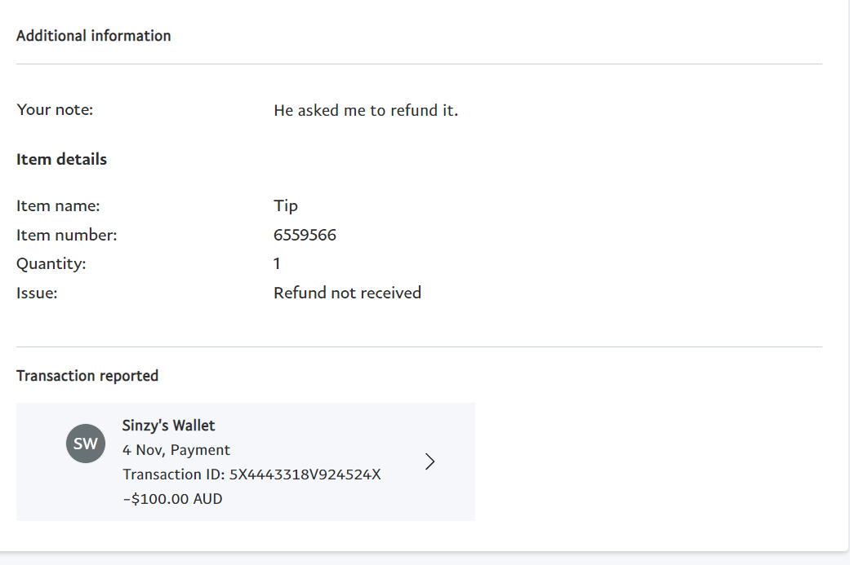Select the item name value Tip
The image size is (850, 565).
tap(286, 206)
